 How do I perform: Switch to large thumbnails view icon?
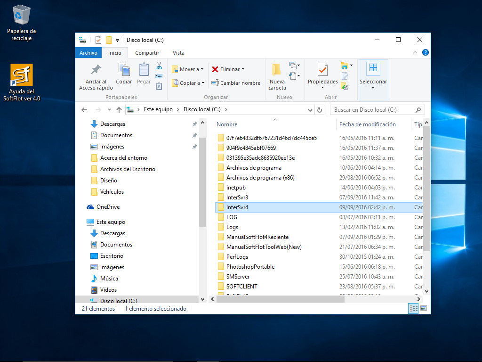[424, 309]
